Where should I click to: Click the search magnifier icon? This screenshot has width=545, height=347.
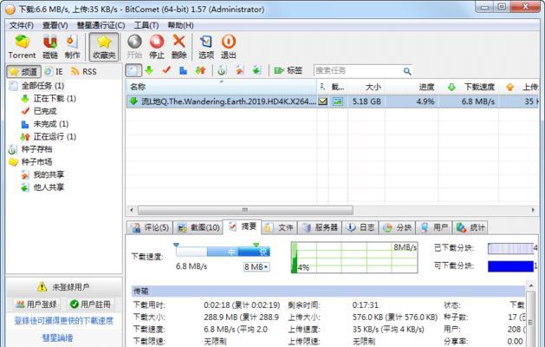point(407,71)
